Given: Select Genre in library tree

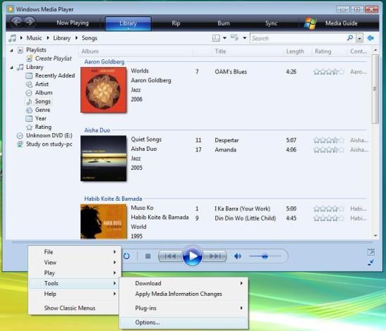Looking at the screenshot, I should point(42,110).
